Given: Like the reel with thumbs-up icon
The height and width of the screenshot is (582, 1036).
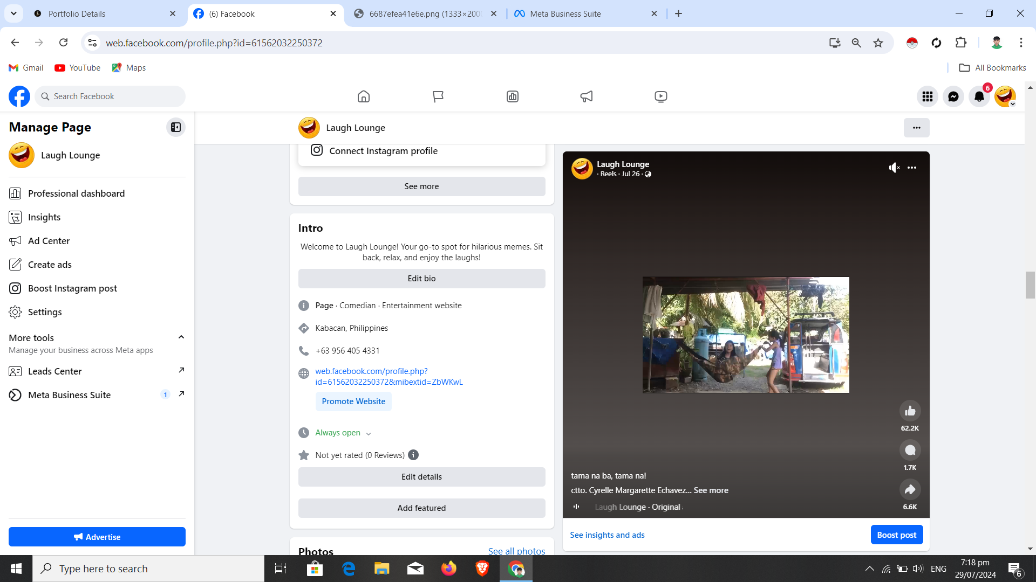Looking at the screenshot, I should tap(910, 411).
